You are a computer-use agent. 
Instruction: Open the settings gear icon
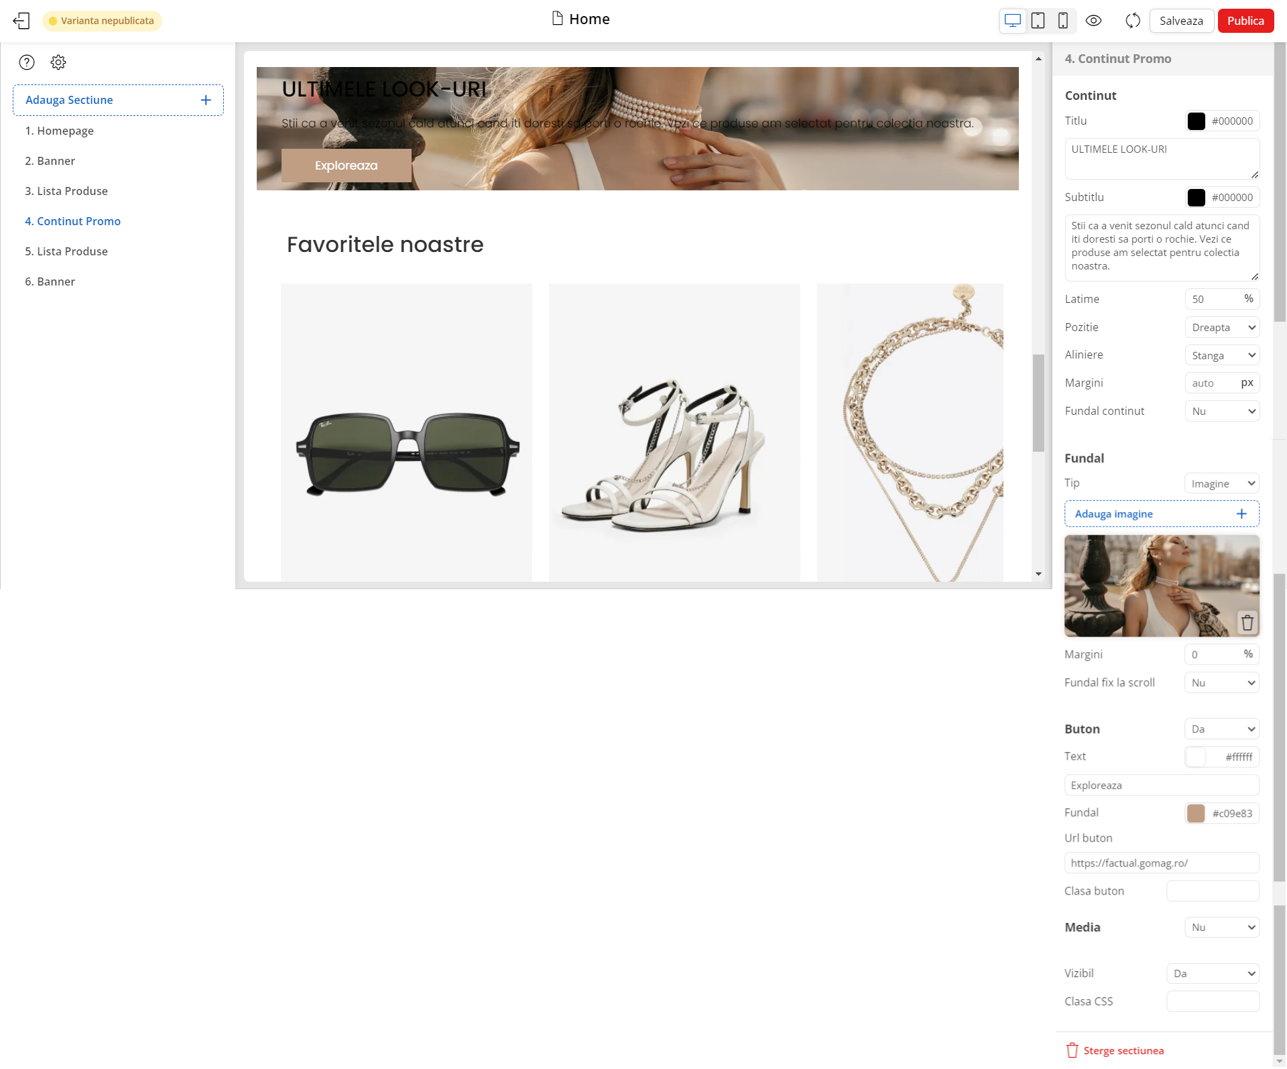click(x=58, y=62)
